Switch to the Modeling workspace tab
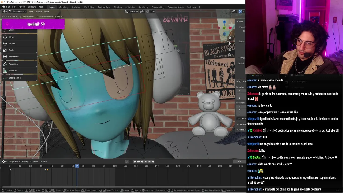This screenshot has height=193, width=343. coord(63,7)
